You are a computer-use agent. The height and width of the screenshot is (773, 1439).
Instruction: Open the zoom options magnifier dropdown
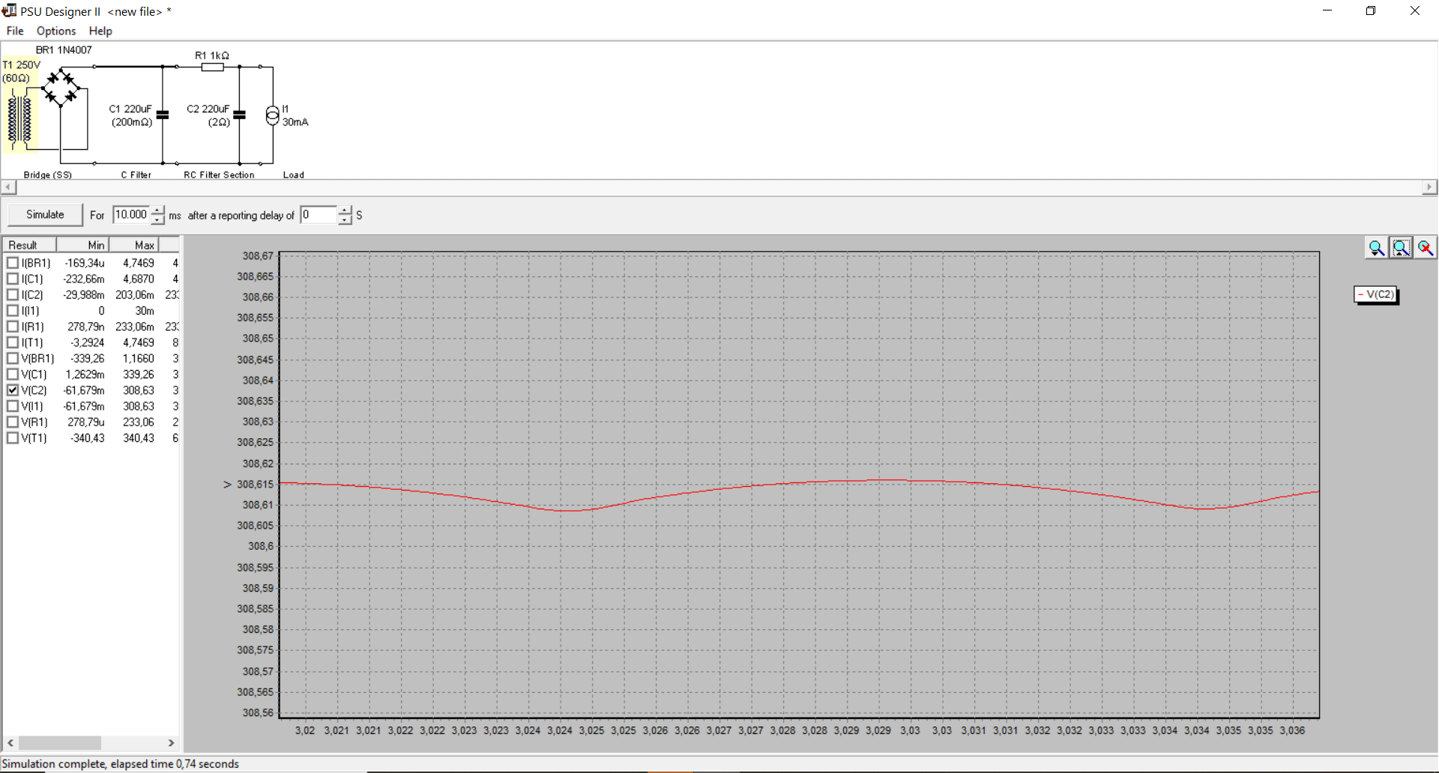point(1376,248)
